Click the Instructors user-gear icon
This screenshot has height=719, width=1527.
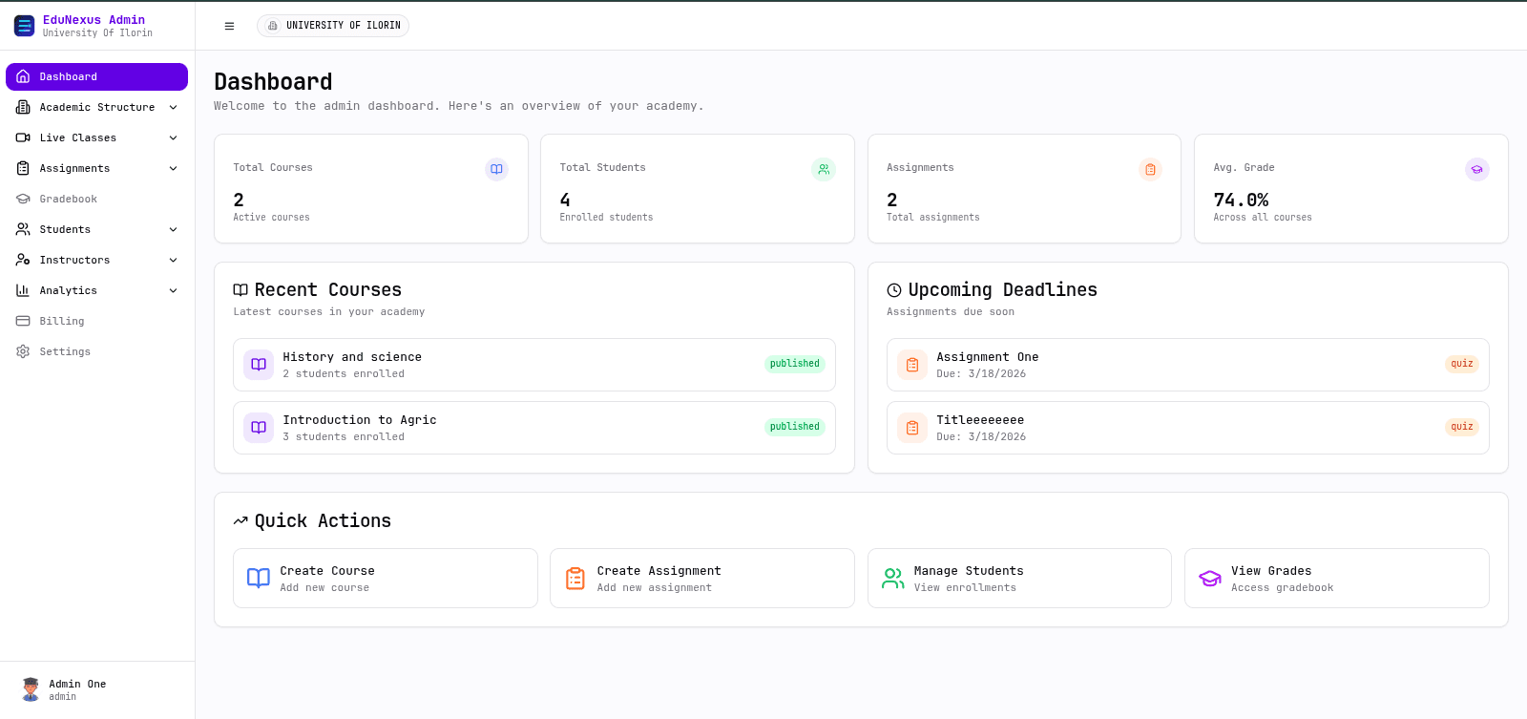tap(23, 260)
